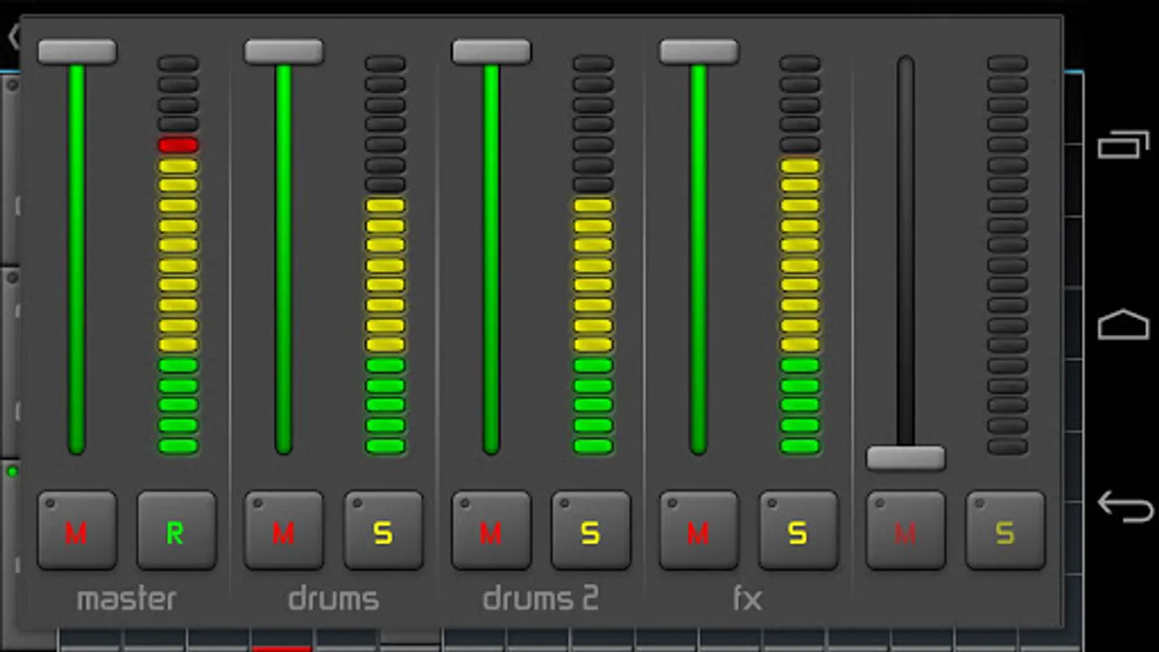
Task: Mute the master channel
Action: tap(77, 531)
